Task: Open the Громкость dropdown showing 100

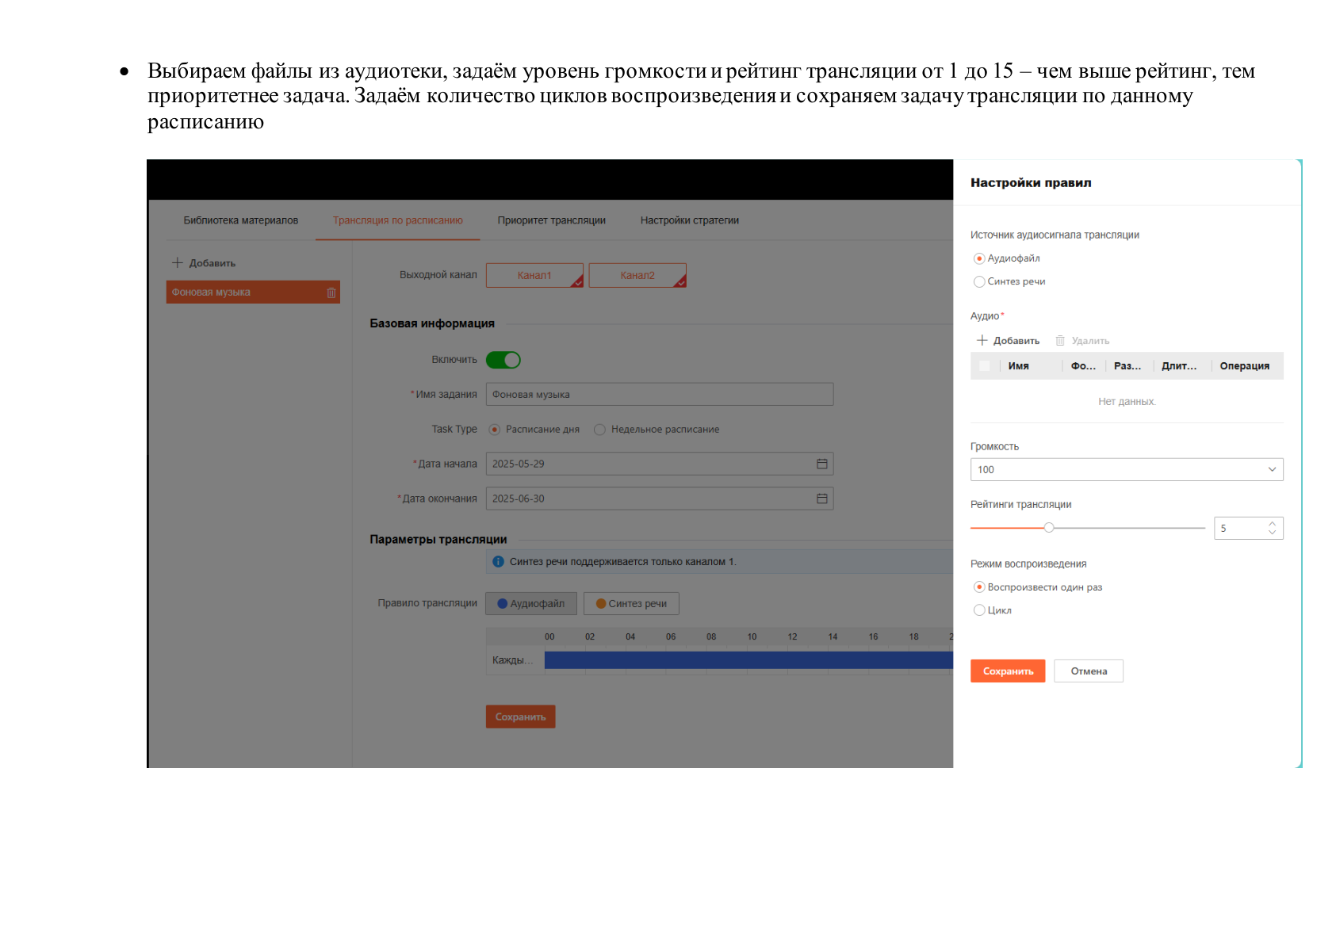Action: click(1127, 470)
